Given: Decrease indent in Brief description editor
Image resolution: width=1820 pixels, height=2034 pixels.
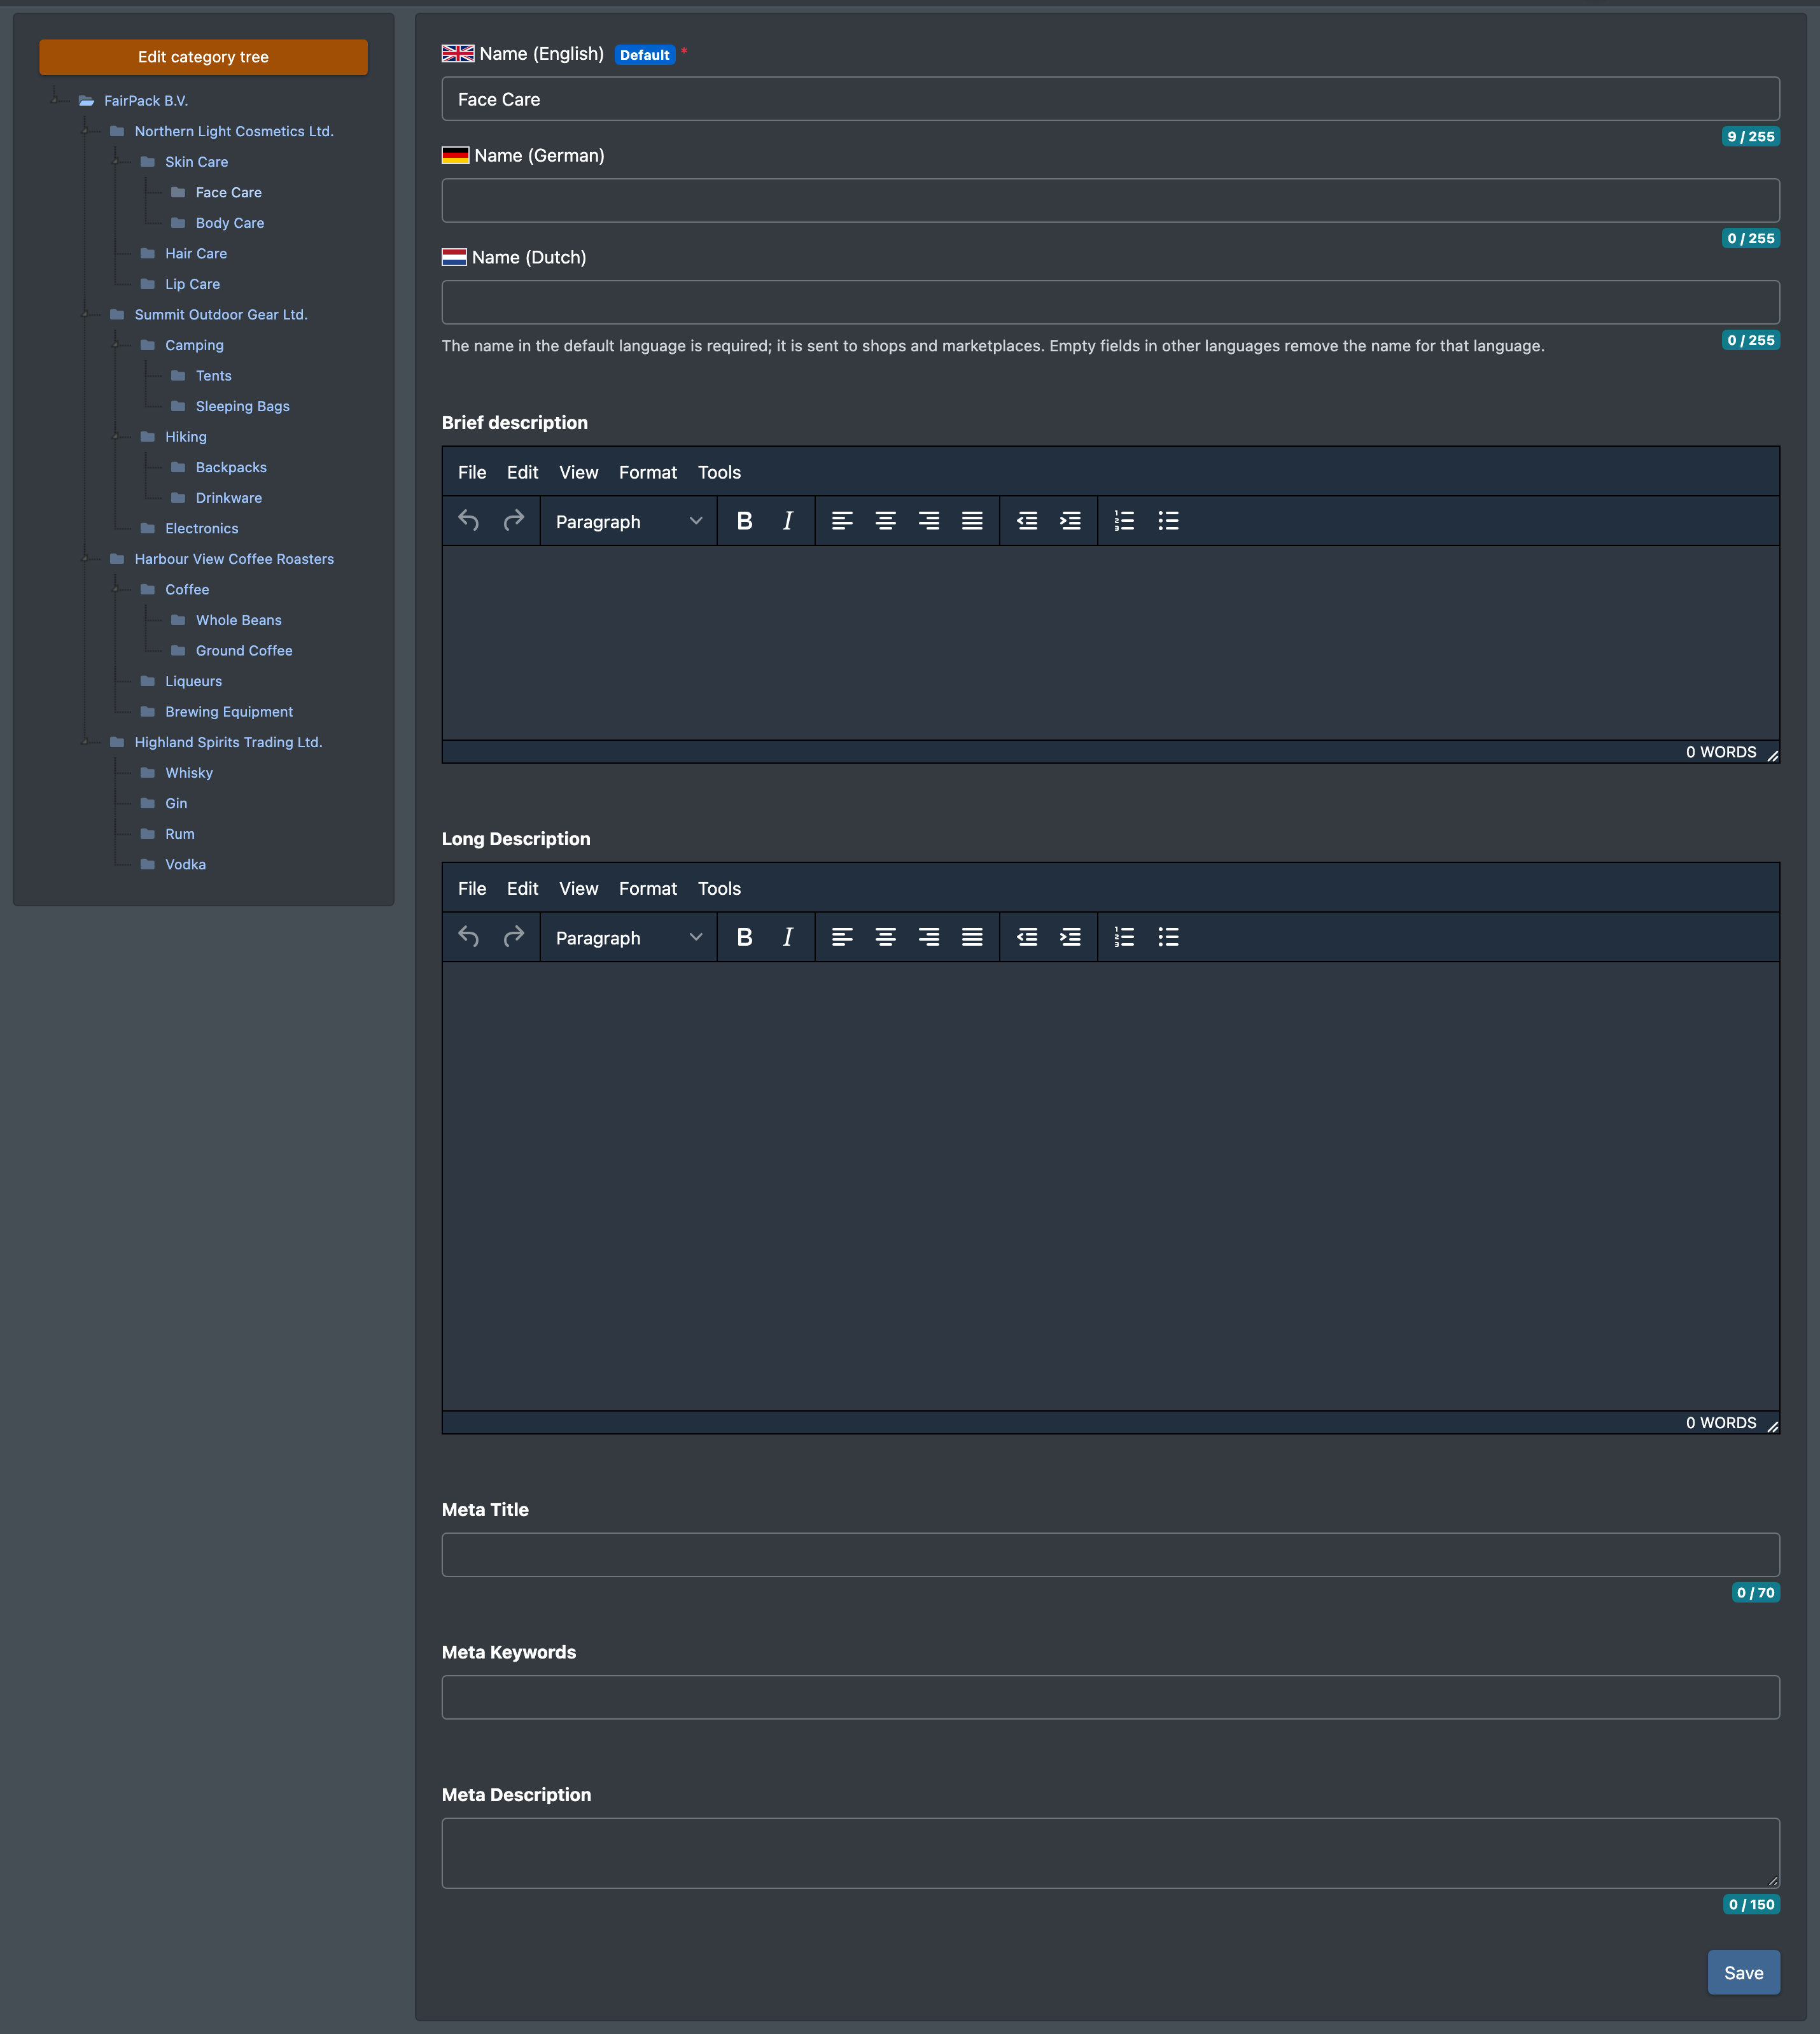Looking at the screenshot, I should point(1027,521).
